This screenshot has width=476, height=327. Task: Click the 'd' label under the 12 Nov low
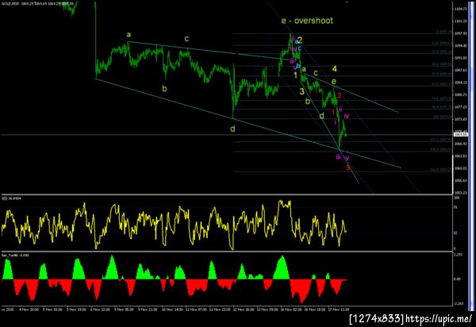click(x=232, y=129)
